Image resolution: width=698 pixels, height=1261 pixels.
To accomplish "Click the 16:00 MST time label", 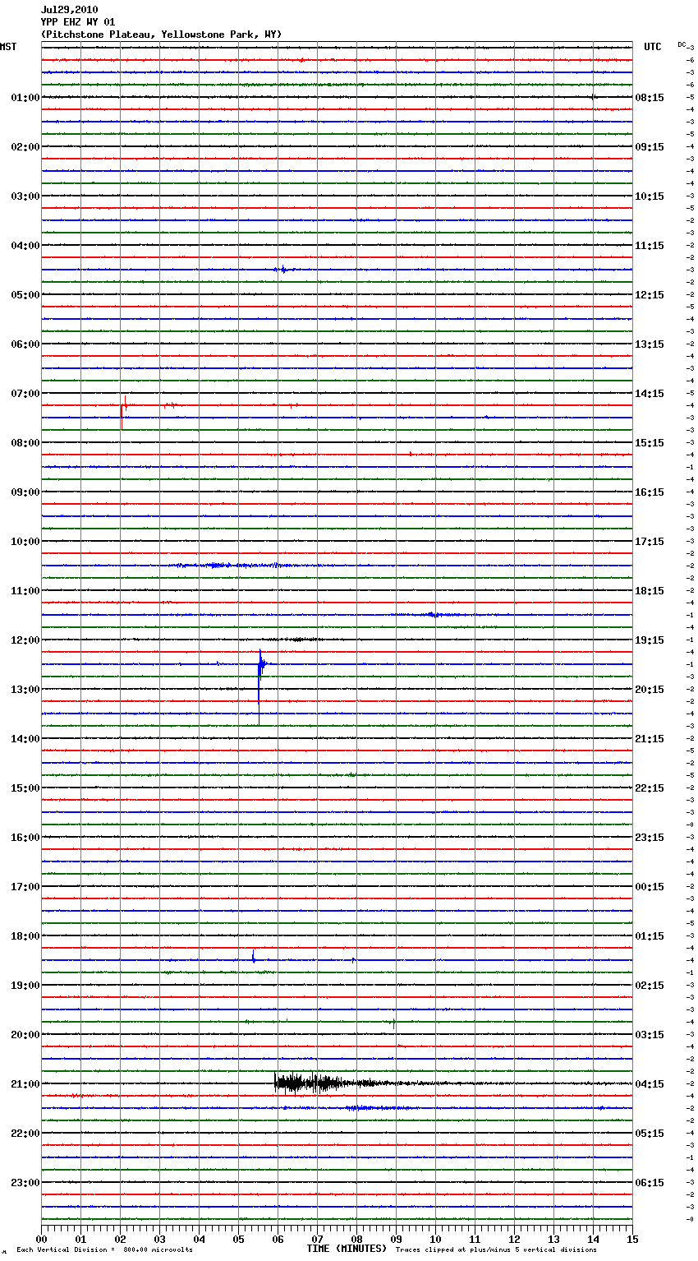I will (25, 838).
